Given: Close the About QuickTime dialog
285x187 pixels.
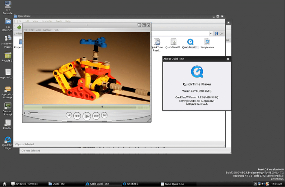Looking at the screenshot, I should tap(228, 59).
